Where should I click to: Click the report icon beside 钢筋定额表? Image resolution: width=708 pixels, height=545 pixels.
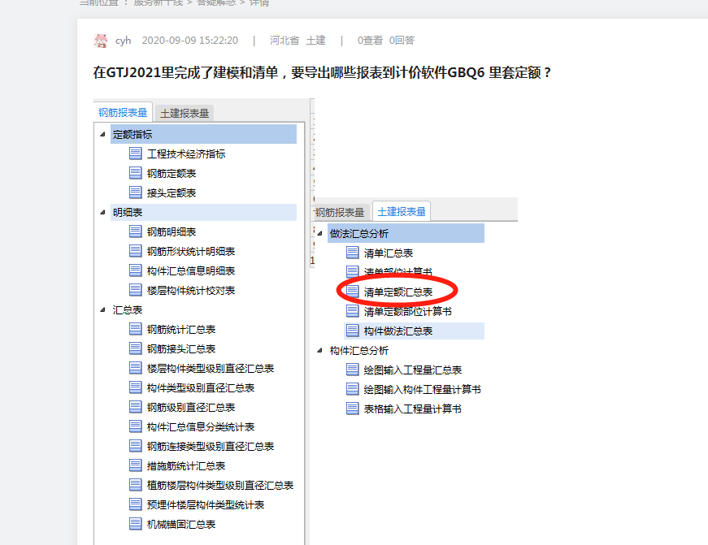click(x=136, y=173)
